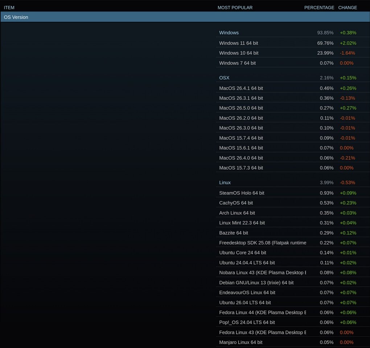Image resolution: width=370 pixels, height=348 pixels.
Task: Click the 23.99% Windows 10 percentage
Action: [x=325, y=53]
